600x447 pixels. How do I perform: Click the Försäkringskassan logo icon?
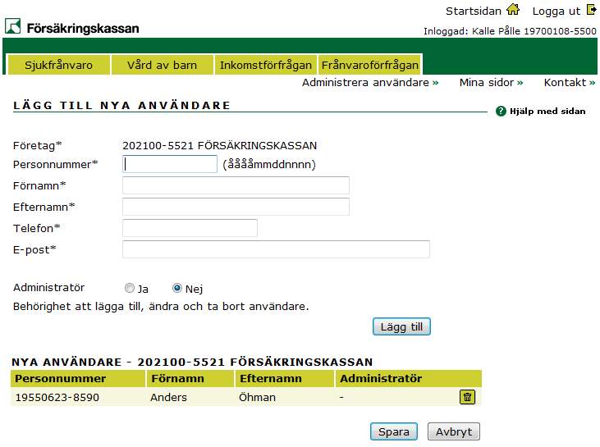12,26
